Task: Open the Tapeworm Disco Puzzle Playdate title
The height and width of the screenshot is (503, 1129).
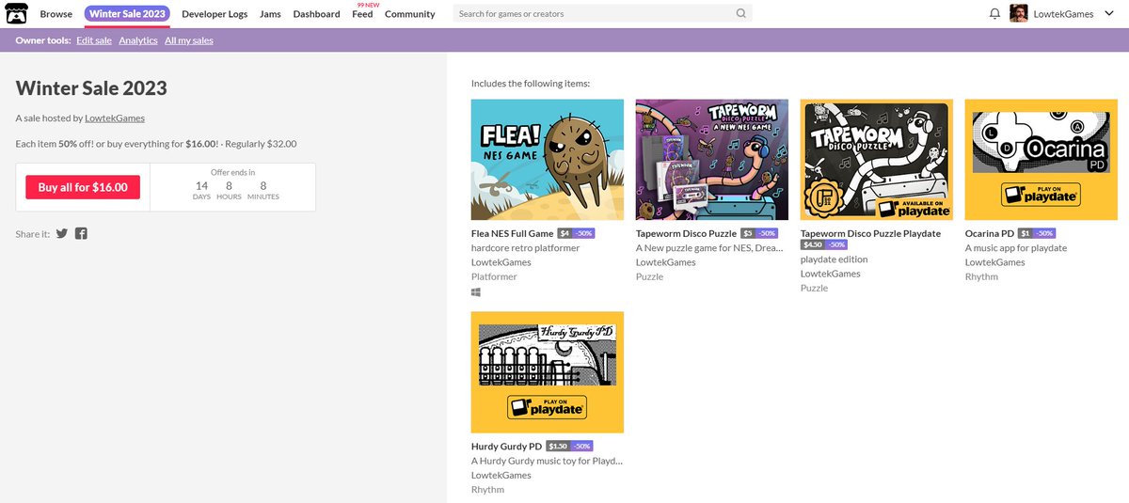Action: [x=870, y=233]
